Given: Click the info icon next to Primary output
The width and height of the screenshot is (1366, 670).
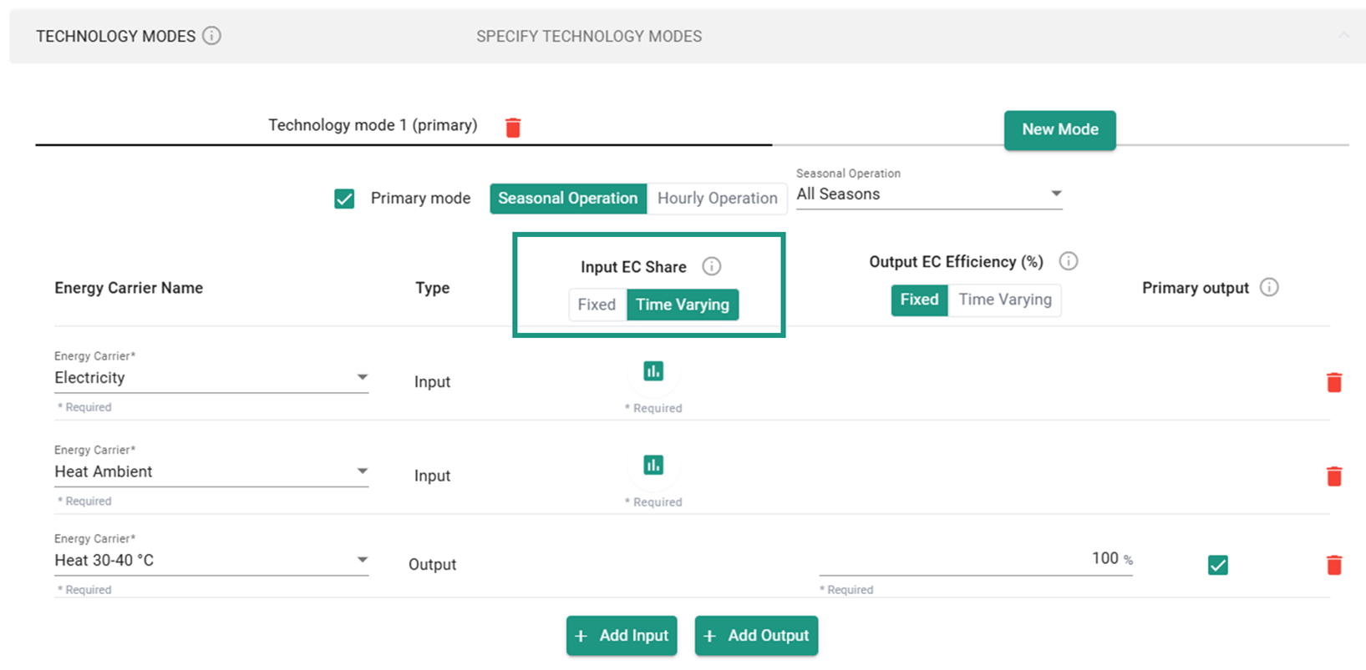Looking at the screenshot, I should [x=1268, y=287].
